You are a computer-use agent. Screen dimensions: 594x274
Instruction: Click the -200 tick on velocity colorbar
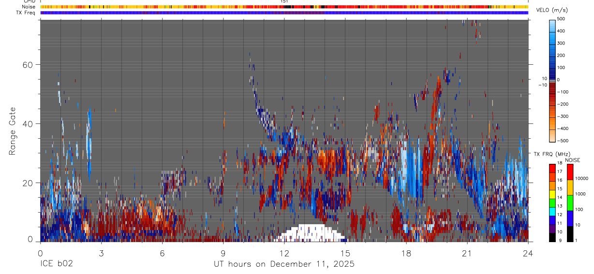pyautogui.click(x=562, y=104)
